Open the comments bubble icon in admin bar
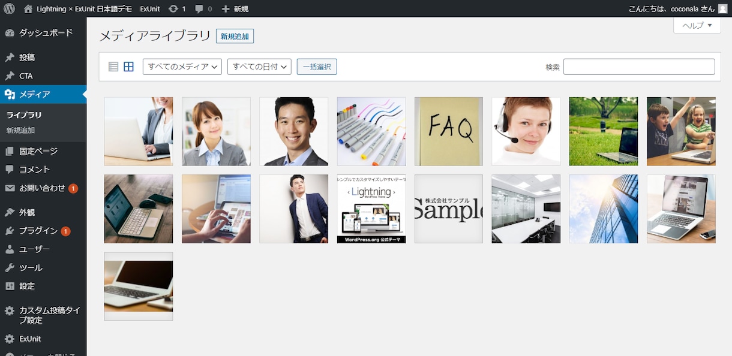 tap(199, 9)
